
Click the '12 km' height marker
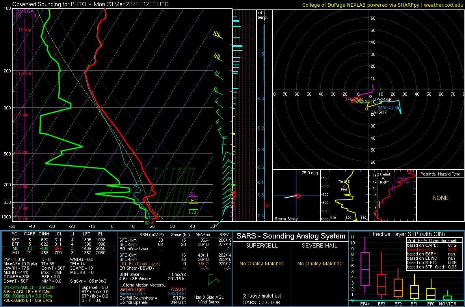24,74
